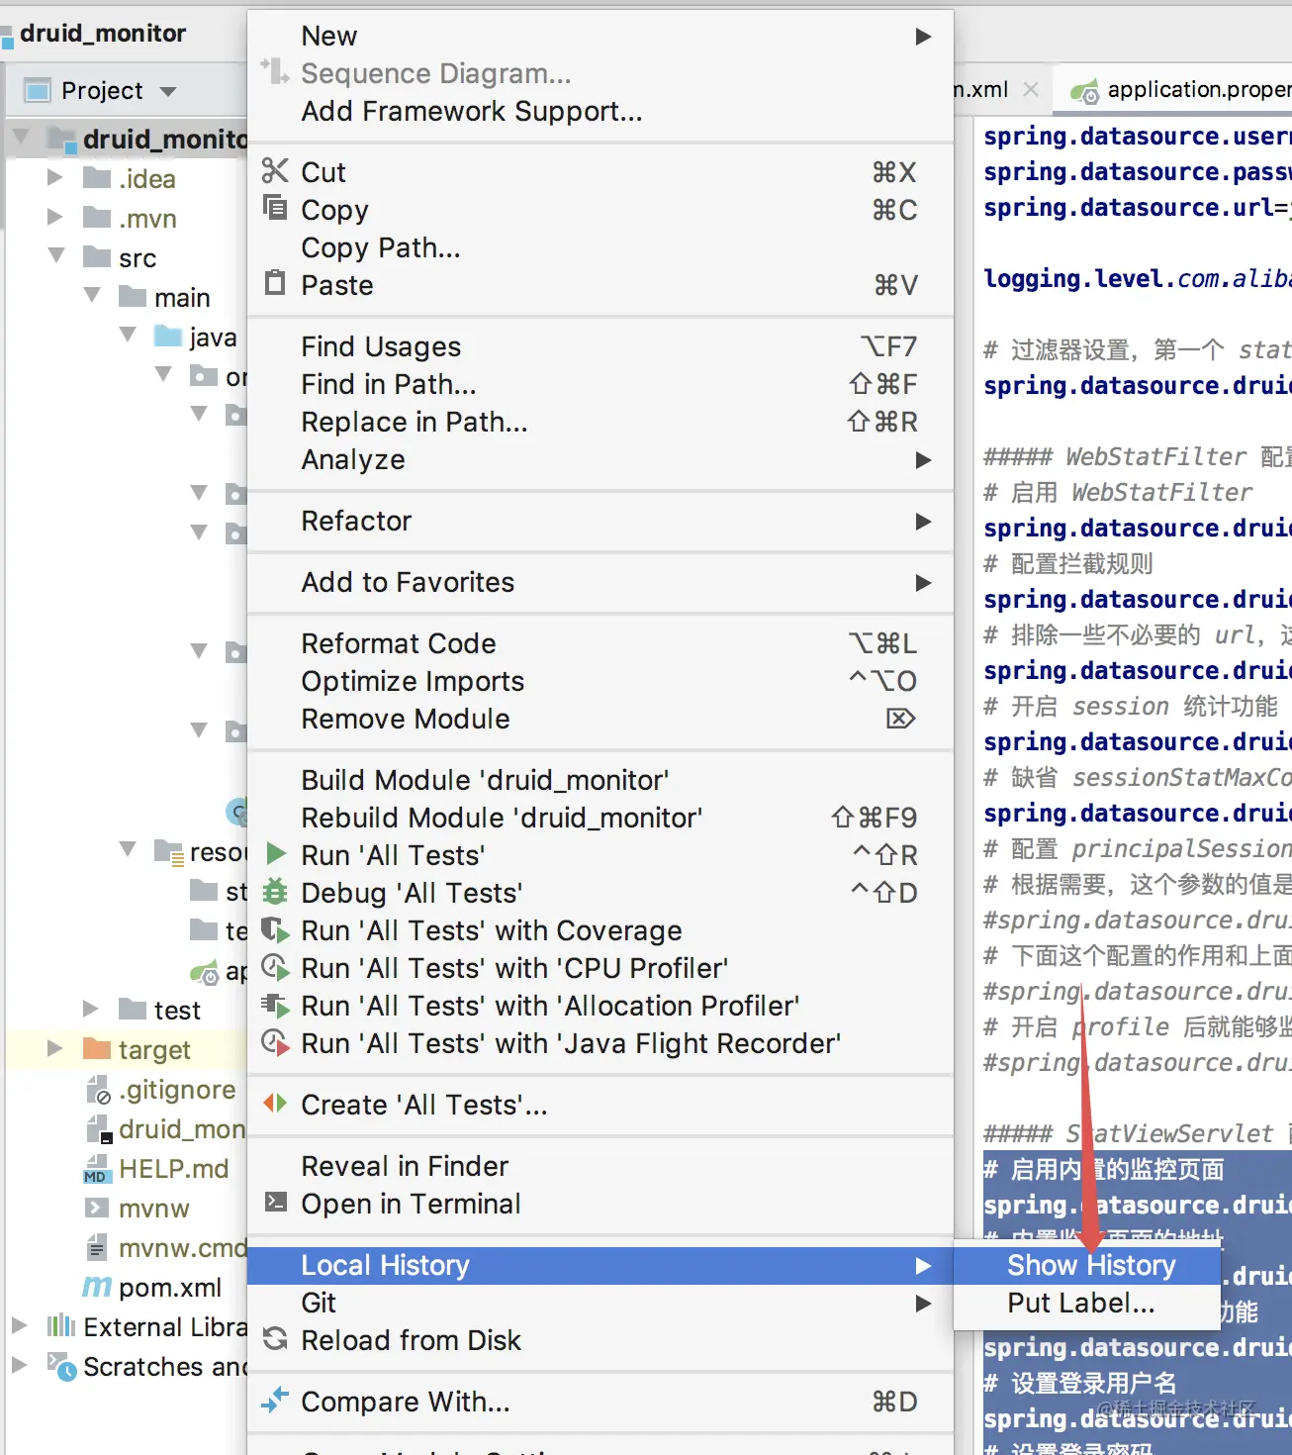Click the Java Flight Recorder run icon
This screenshot has height=1455, width=1292.
click(275, 1042)
